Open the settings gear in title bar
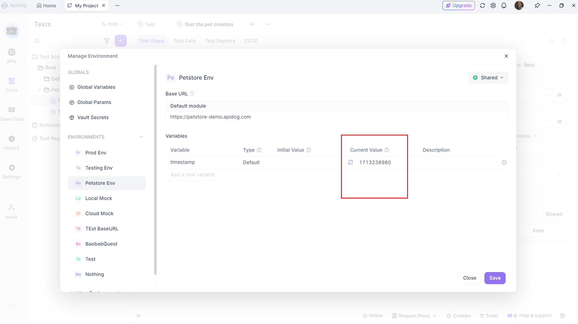578x324 pixels. point(493,5)
